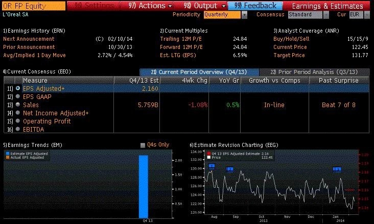Open the Consensus Standard dropdown arrow
Screen dimensions: 374x224
coord(326,15)
